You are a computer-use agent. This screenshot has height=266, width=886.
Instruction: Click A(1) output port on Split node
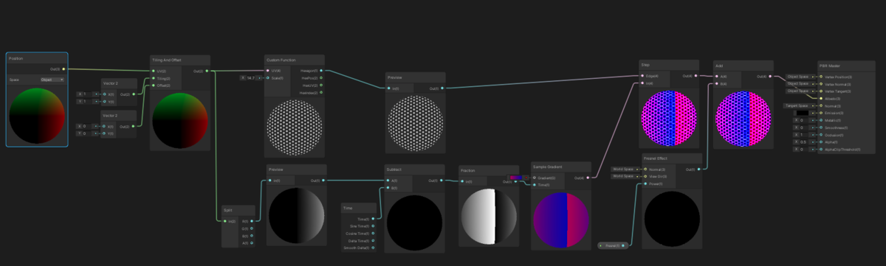(x=252, y=242)
